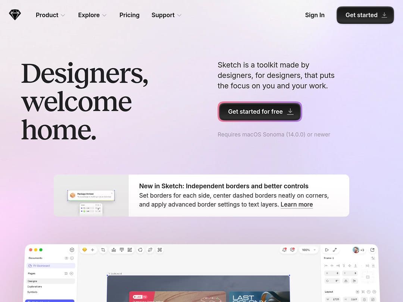Click the align right icon in the inspector
This screenshot has width=403, height=302.
[338, 266]
